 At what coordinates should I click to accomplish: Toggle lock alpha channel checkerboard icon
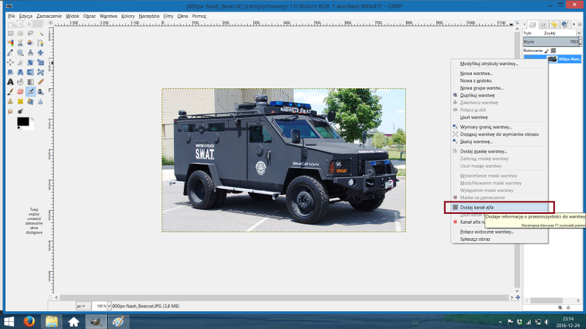pyautogui.click(x=554, y=51)
